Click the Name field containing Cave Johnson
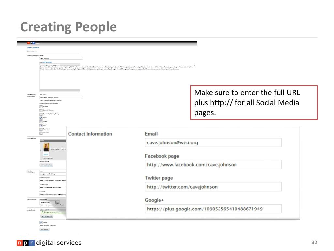Screen dimensions: 334x251 [x=61, y=58]
